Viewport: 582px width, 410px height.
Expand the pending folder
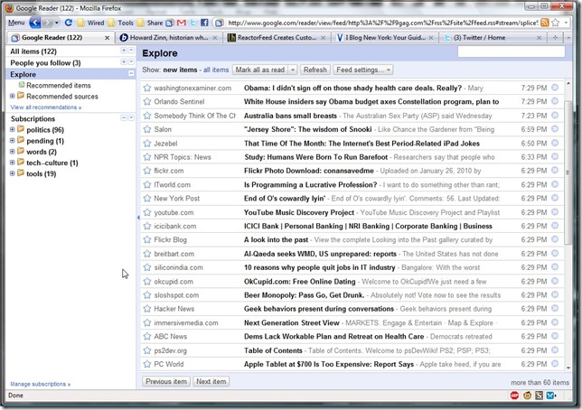tap(13, 141)
